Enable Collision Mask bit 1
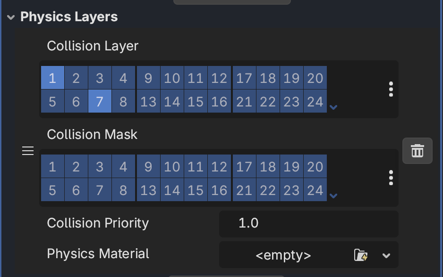The image size is (443, 277). (52, 166)
